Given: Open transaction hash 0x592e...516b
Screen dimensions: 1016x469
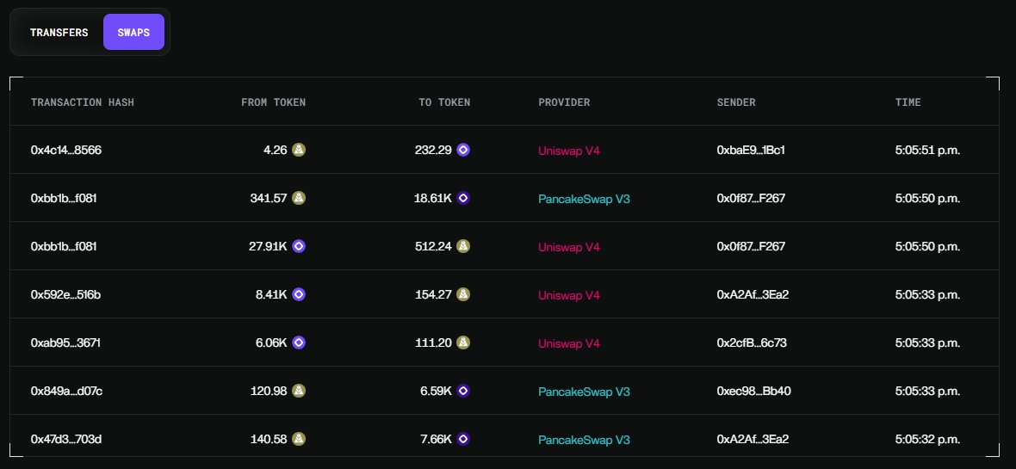Looking at the screenshot, I should pos(65,295).
